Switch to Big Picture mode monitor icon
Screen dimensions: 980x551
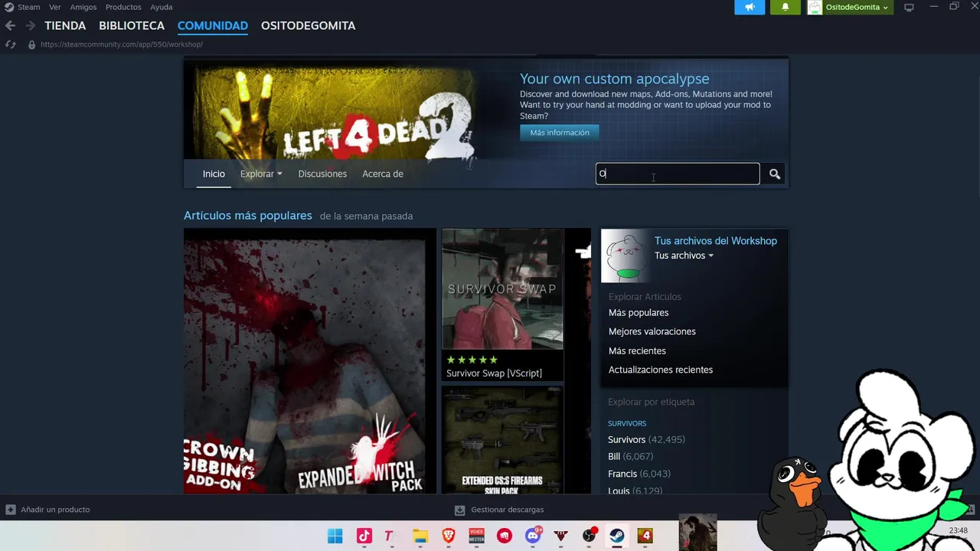(909, 7)
